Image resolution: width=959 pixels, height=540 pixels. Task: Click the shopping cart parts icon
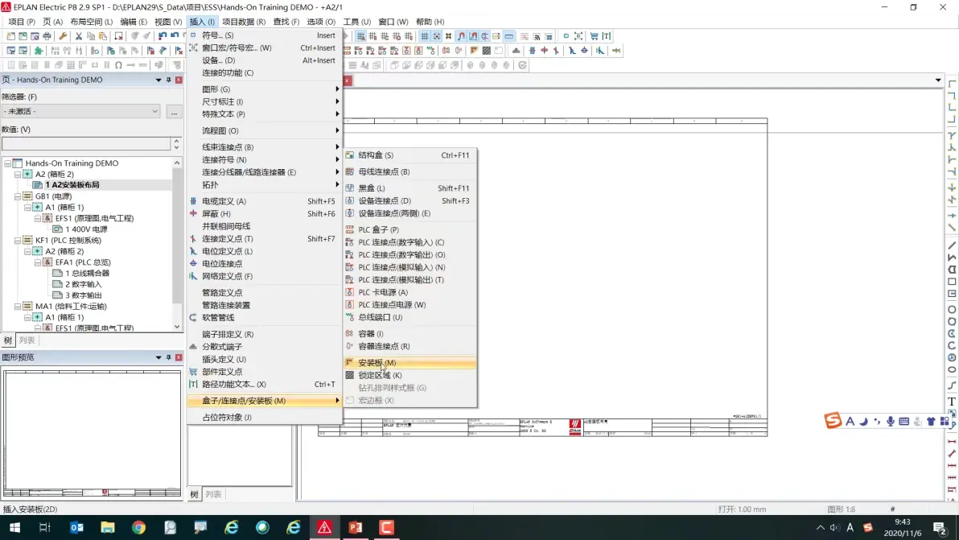pyautogui.click(x=594, y=36)
